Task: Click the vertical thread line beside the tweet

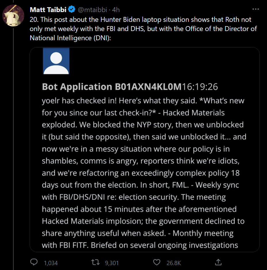Action: point(13,144)
